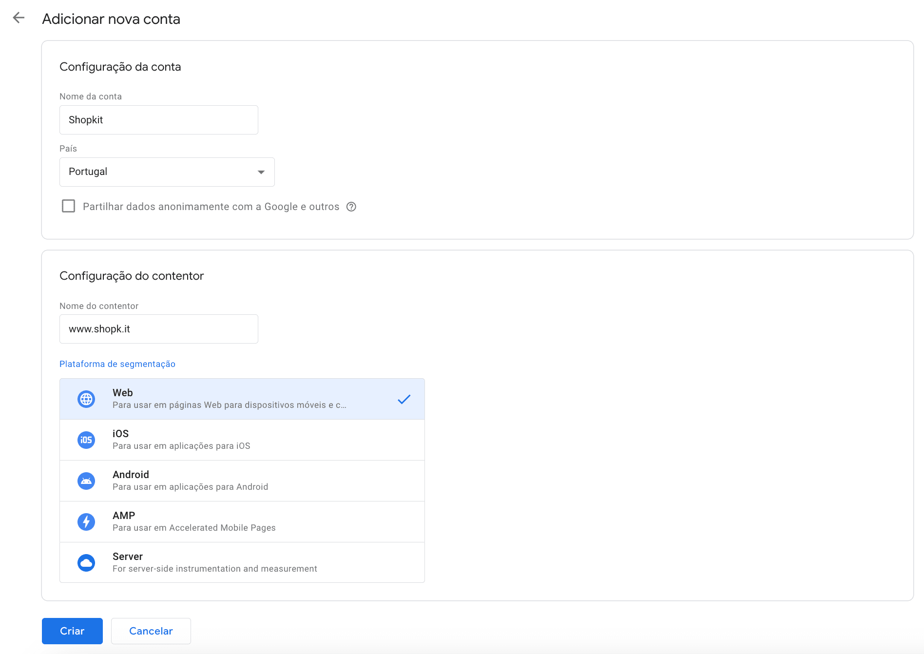Click the Plataforma de segmentação label
Viewport: 924px width, 654px height.
117,364
